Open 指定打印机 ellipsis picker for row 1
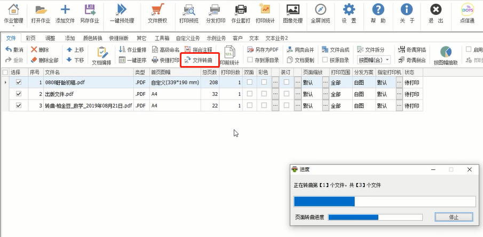This screenshot has height=237, width=483. pyautogui.click(x=399, y=83)
